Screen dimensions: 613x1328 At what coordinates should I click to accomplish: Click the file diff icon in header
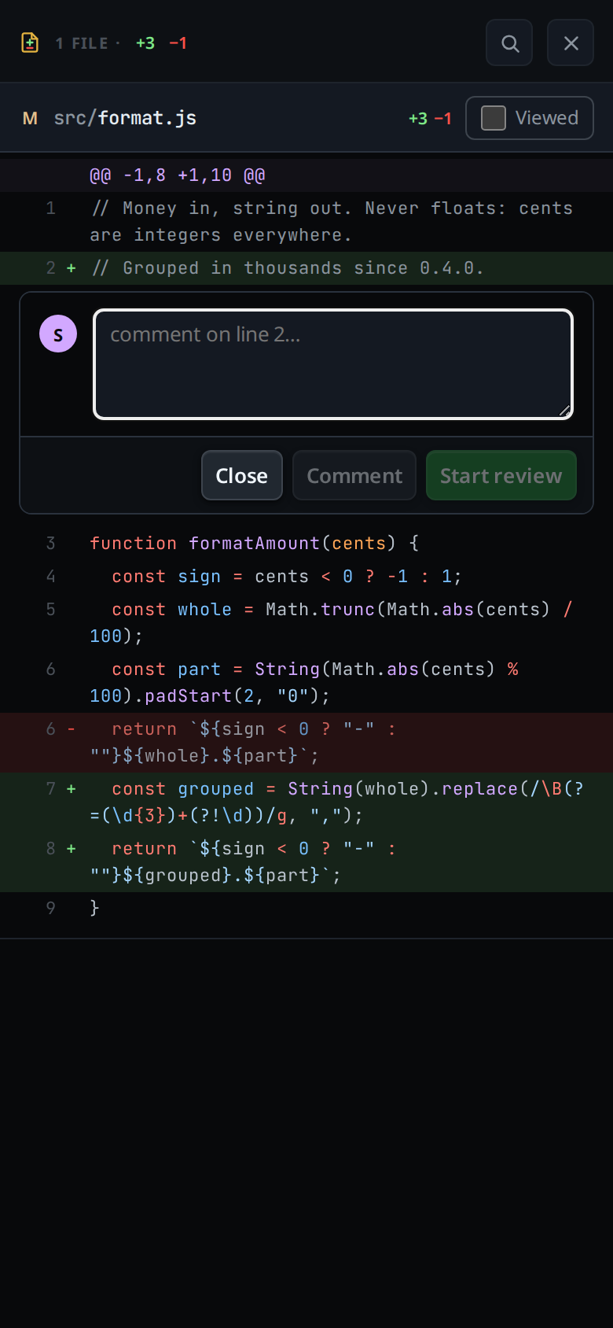pyautogui.click(x=30, y=42)
